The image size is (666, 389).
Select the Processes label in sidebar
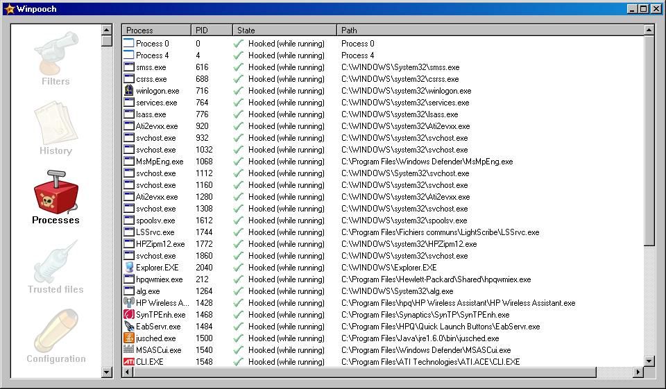[55, 220]
